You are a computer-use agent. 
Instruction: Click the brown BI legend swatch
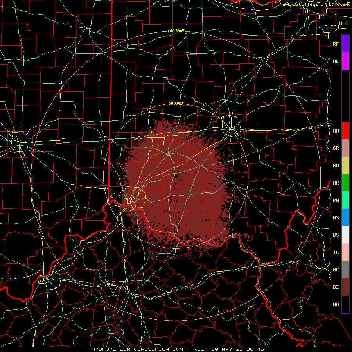point(345,287)
